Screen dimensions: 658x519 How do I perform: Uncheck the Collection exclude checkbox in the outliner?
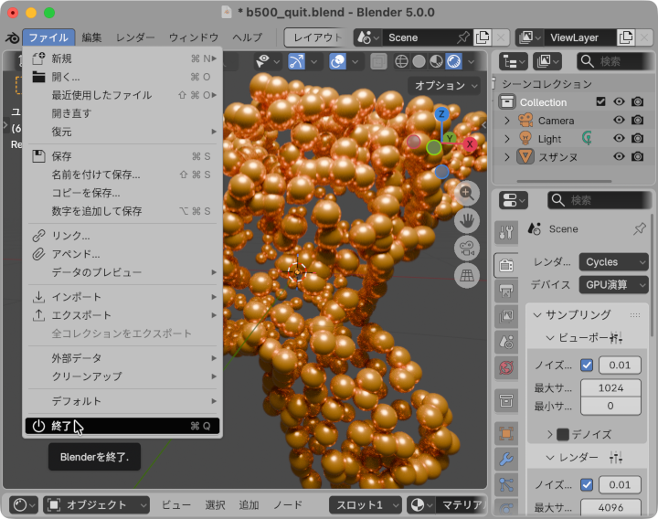[600, 102]
